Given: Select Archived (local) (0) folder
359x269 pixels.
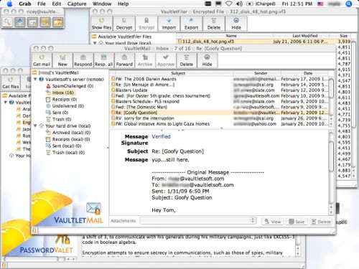Looking at the screenshot, I should (x=68, y=132).
